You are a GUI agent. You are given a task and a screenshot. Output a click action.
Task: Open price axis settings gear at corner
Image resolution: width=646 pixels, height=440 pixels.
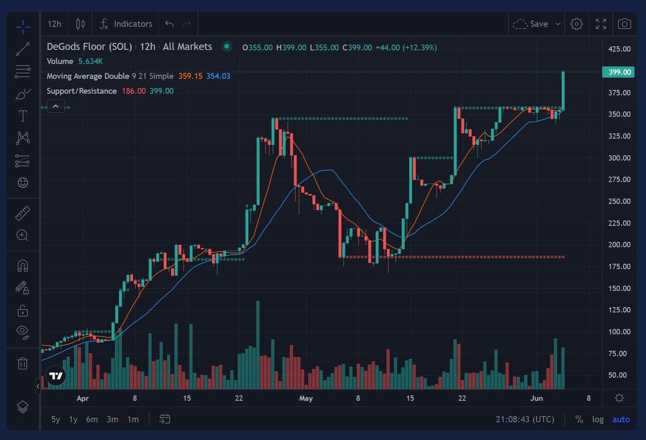[619, 398]
